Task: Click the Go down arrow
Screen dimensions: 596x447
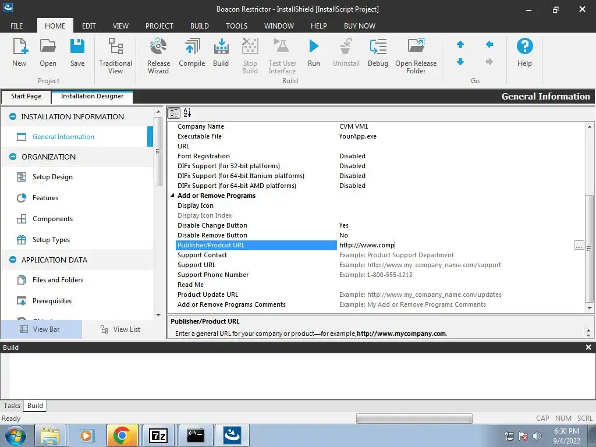Action: pos(460,62)
